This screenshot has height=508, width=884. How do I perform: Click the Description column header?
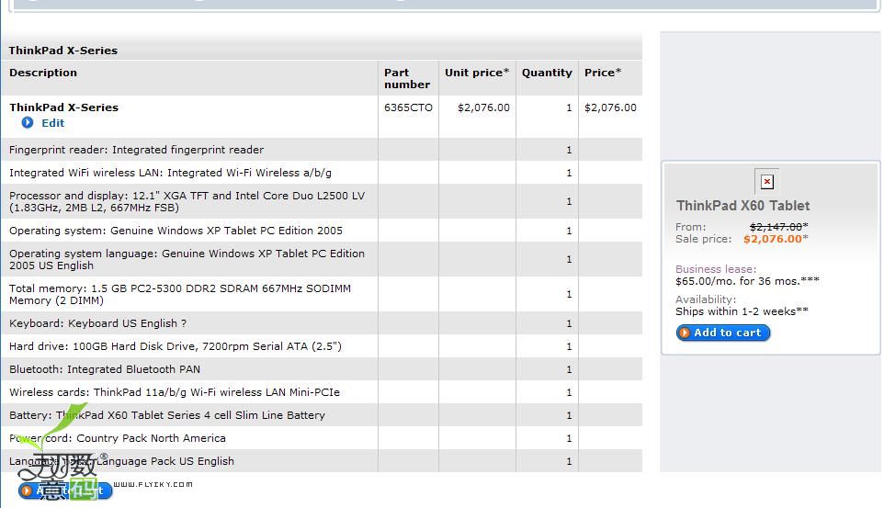pyautogui.click(x=43, y=73)
